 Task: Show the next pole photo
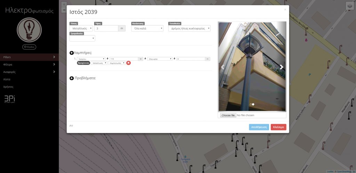point(282,67)
